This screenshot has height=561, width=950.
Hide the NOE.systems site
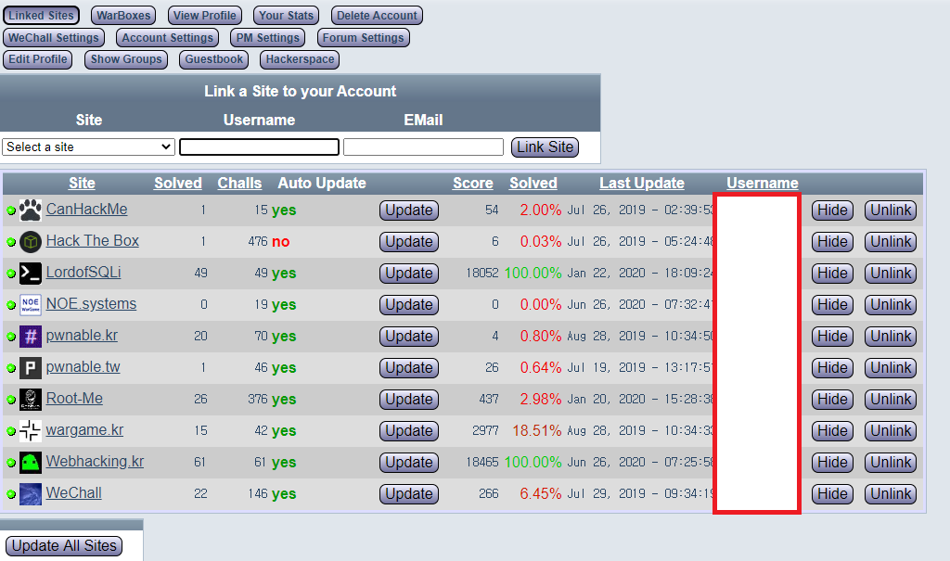[x=832, y=305]
